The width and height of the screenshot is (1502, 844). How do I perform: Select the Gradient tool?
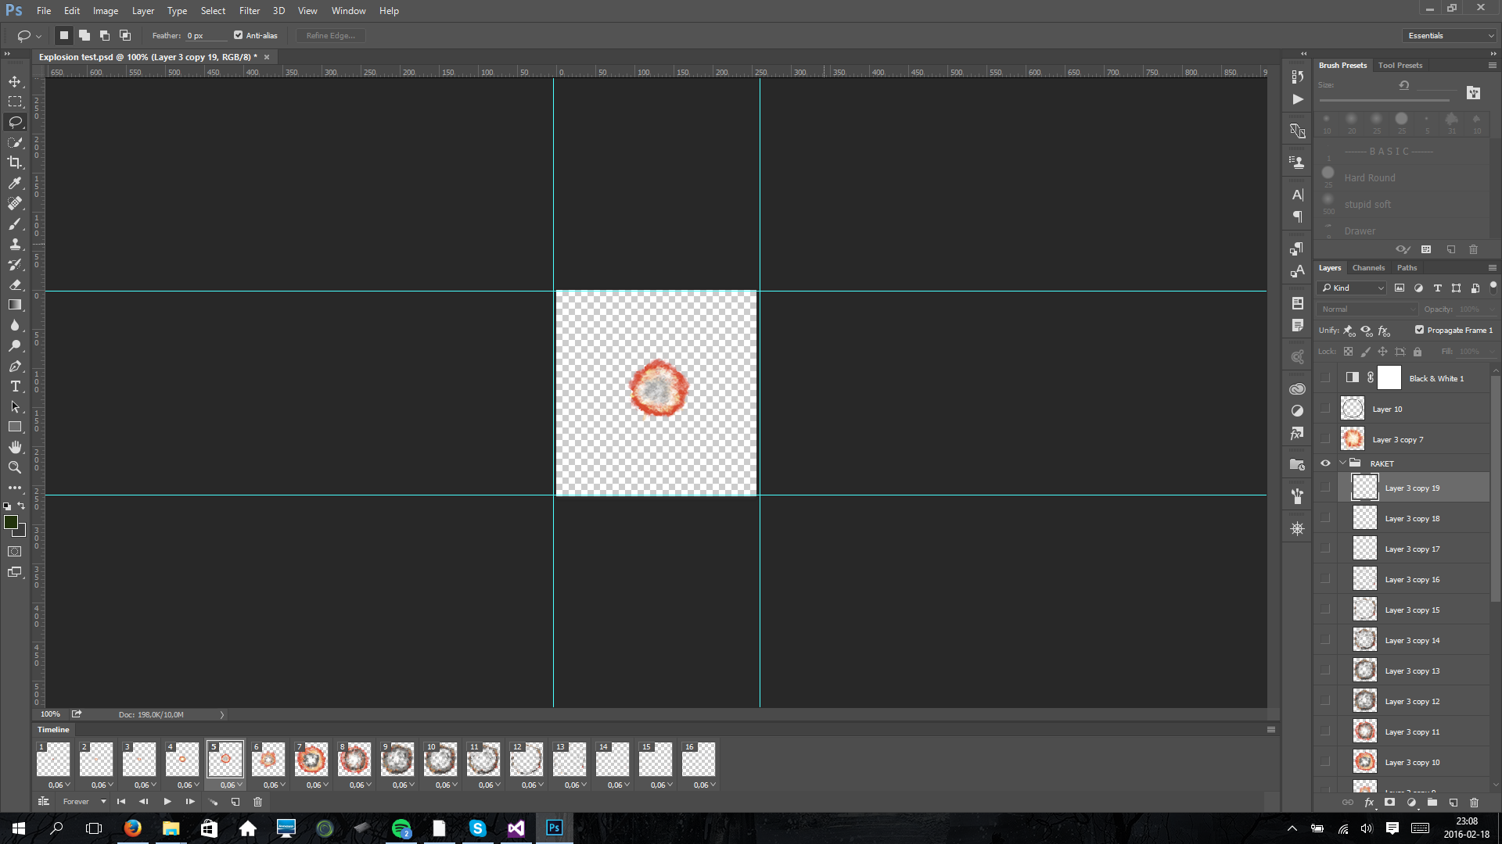click(x=15, y=305)
